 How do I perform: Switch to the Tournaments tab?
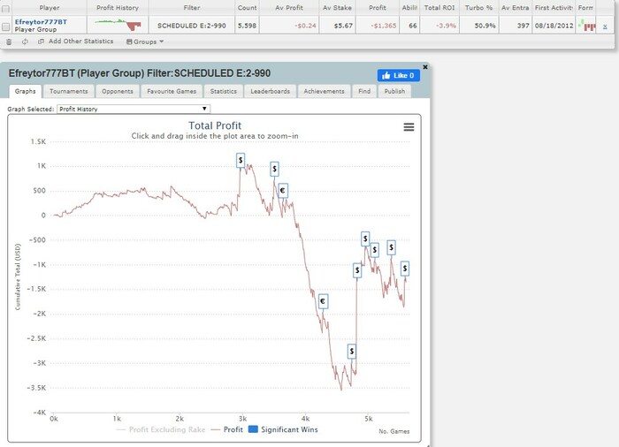69,91
